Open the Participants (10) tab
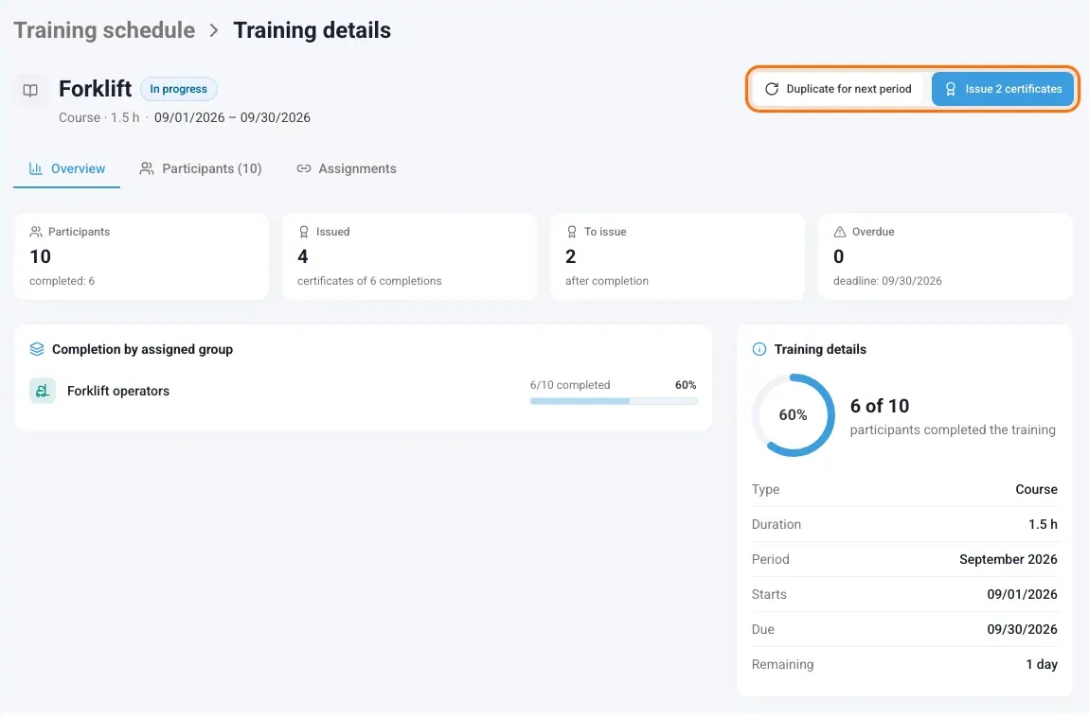 click(201, 168)
